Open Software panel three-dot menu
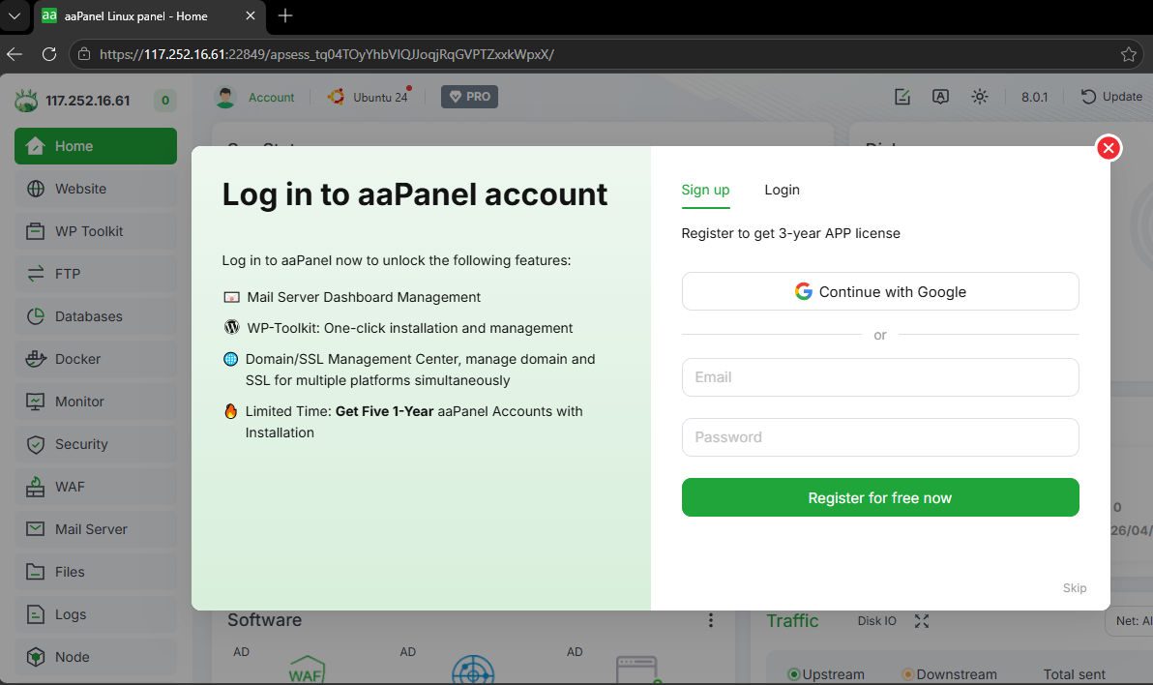The height and width of the screenshot is (685, 1153). (x=711, y=620)
